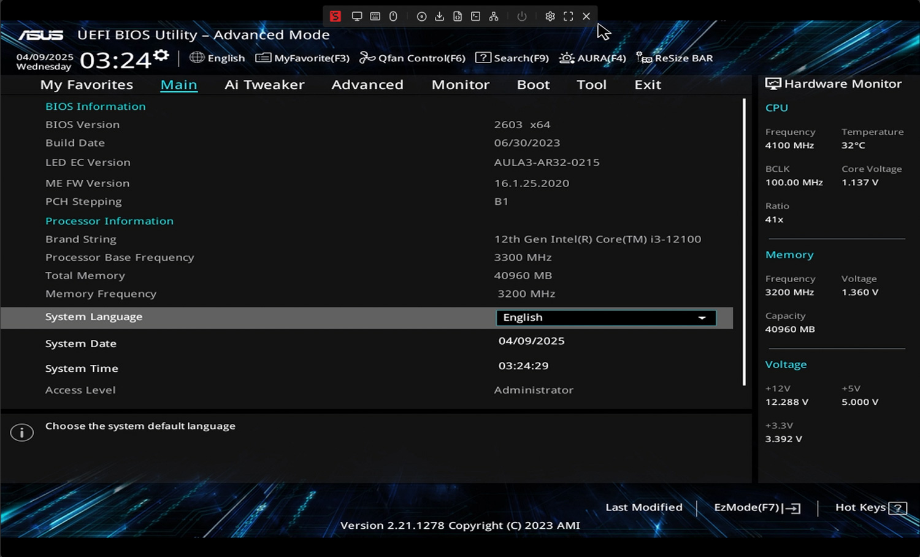The width and height of the screenshot is (920, 557).
Task: Click CPU frequency 4100 MHz reading
Action: [x=789, y=145]
